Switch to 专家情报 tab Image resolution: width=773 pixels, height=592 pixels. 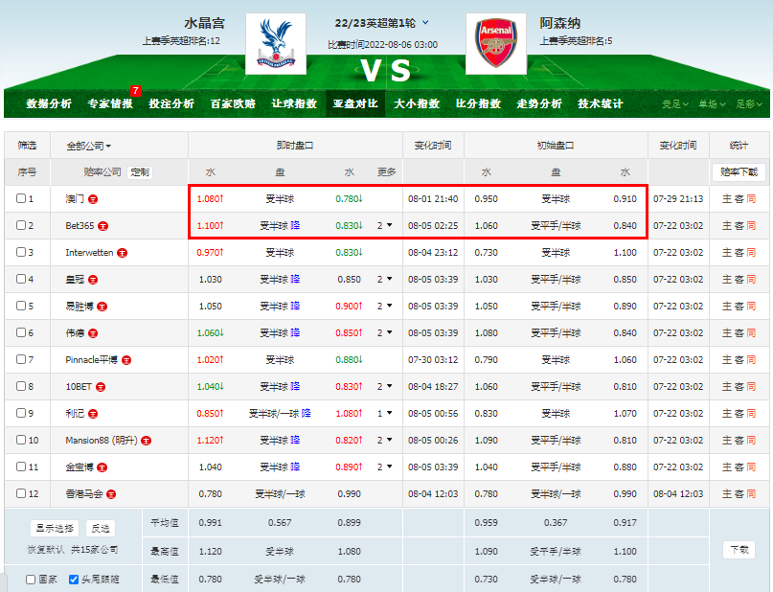click(x=110, y=103)
